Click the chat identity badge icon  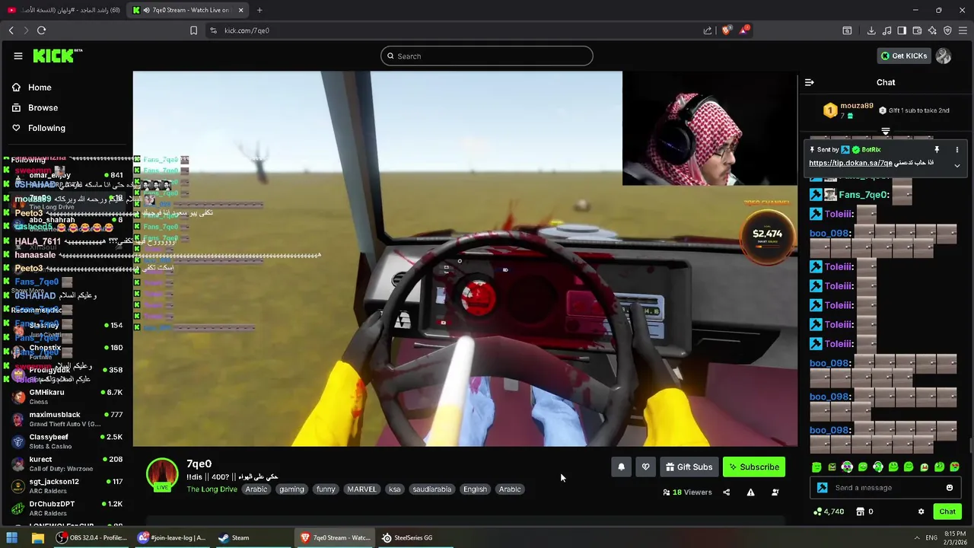click(x=822, y=488)
